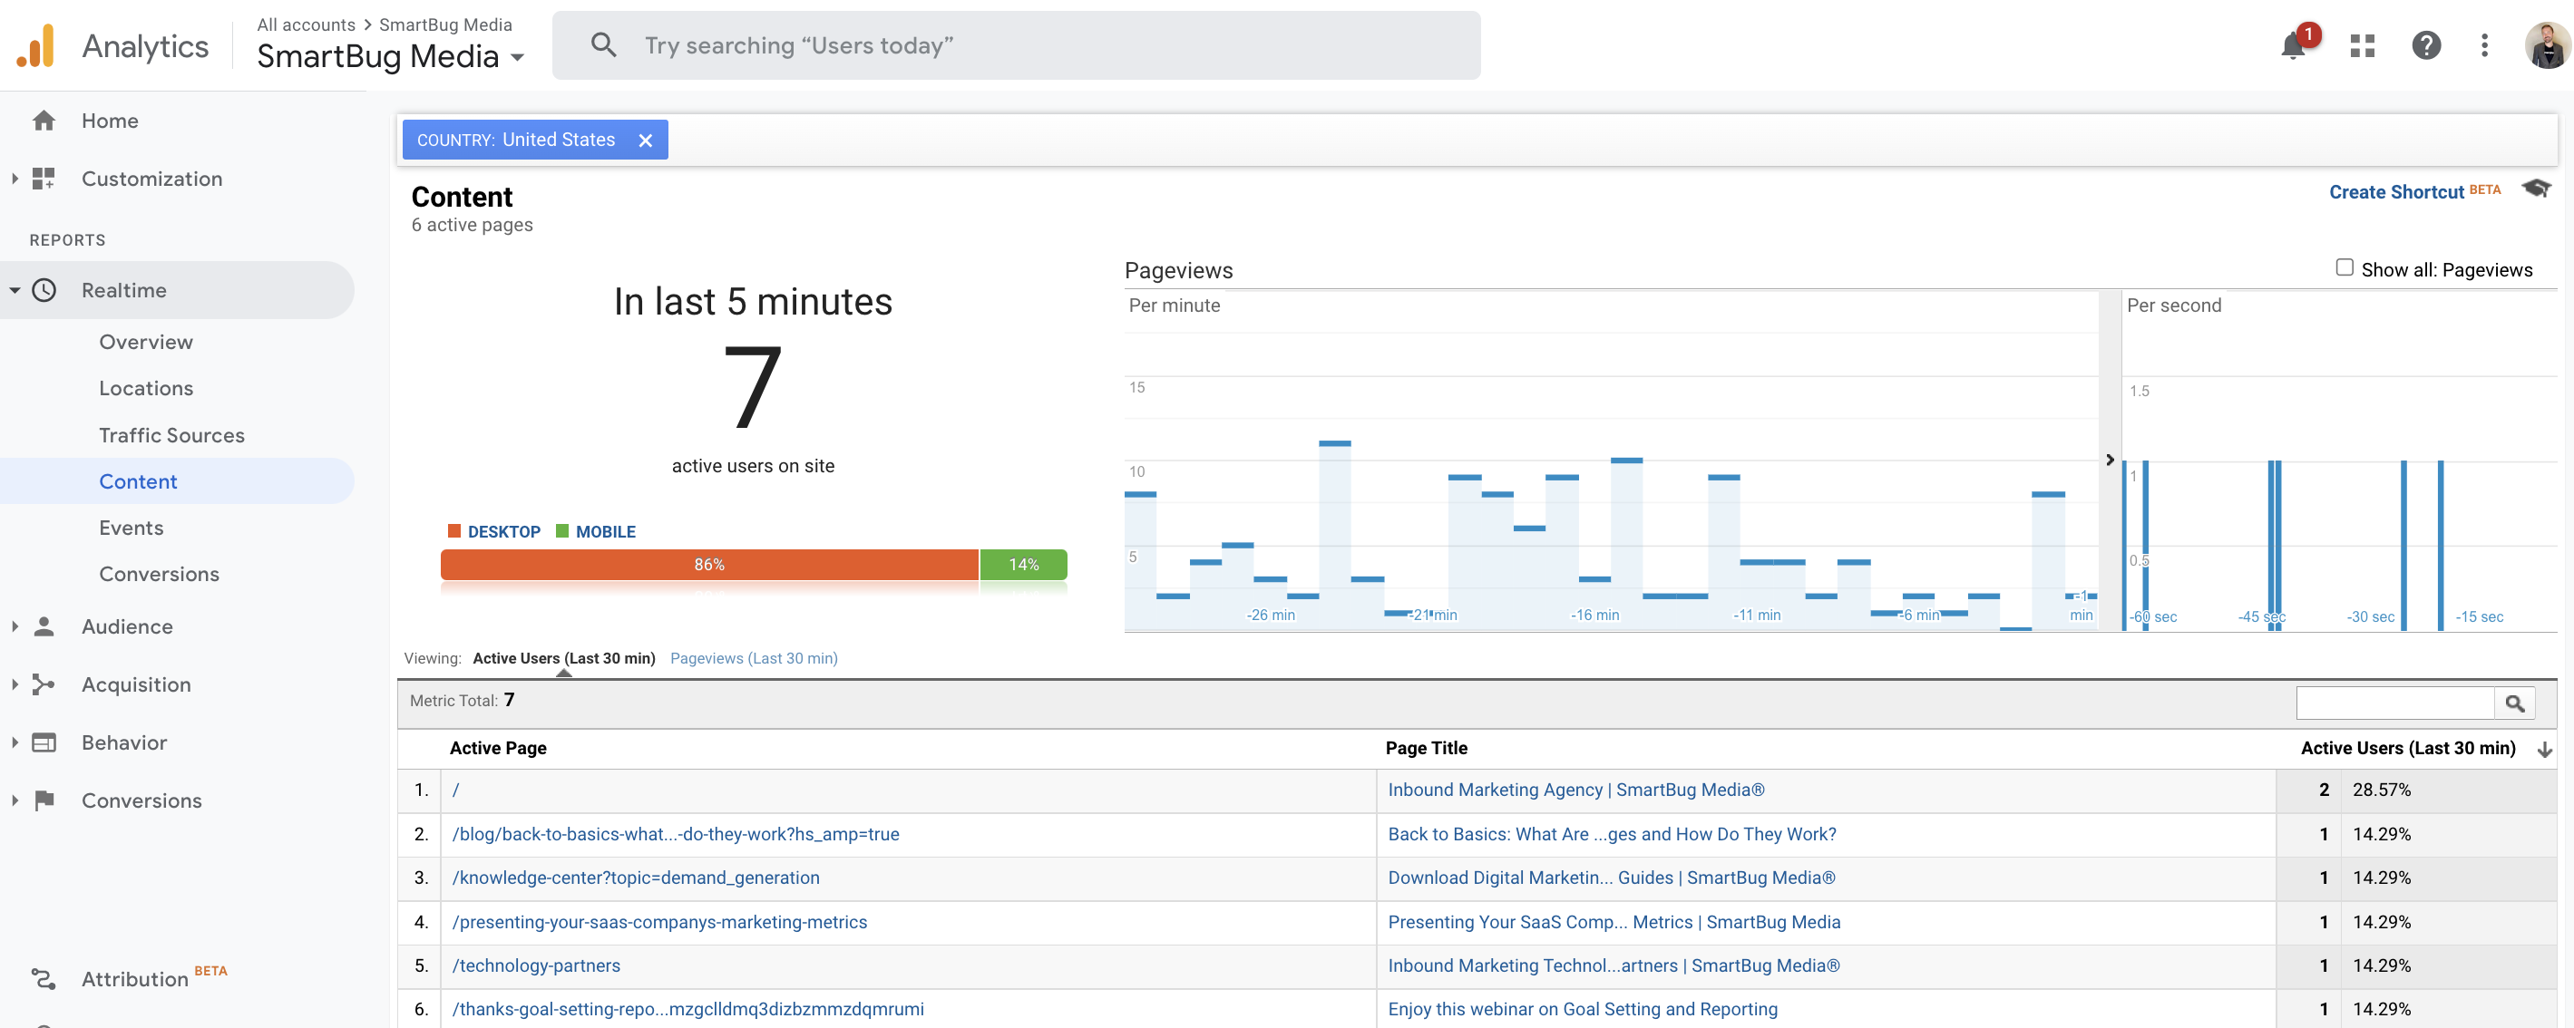This screenshot has height=1028, width=2574.
Task: Toggle Show all: Pageviews checkbox
Action: 2345,267
